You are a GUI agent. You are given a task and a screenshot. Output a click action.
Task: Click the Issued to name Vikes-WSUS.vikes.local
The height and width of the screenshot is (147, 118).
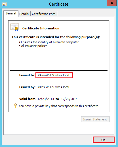point(53,75)
